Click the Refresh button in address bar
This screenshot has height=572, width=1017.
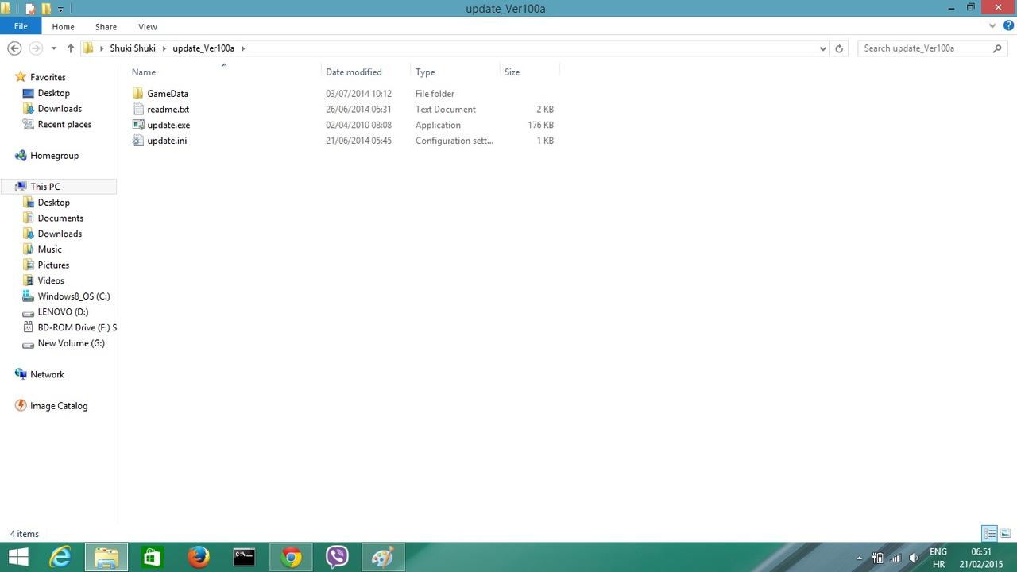(839, 48)
